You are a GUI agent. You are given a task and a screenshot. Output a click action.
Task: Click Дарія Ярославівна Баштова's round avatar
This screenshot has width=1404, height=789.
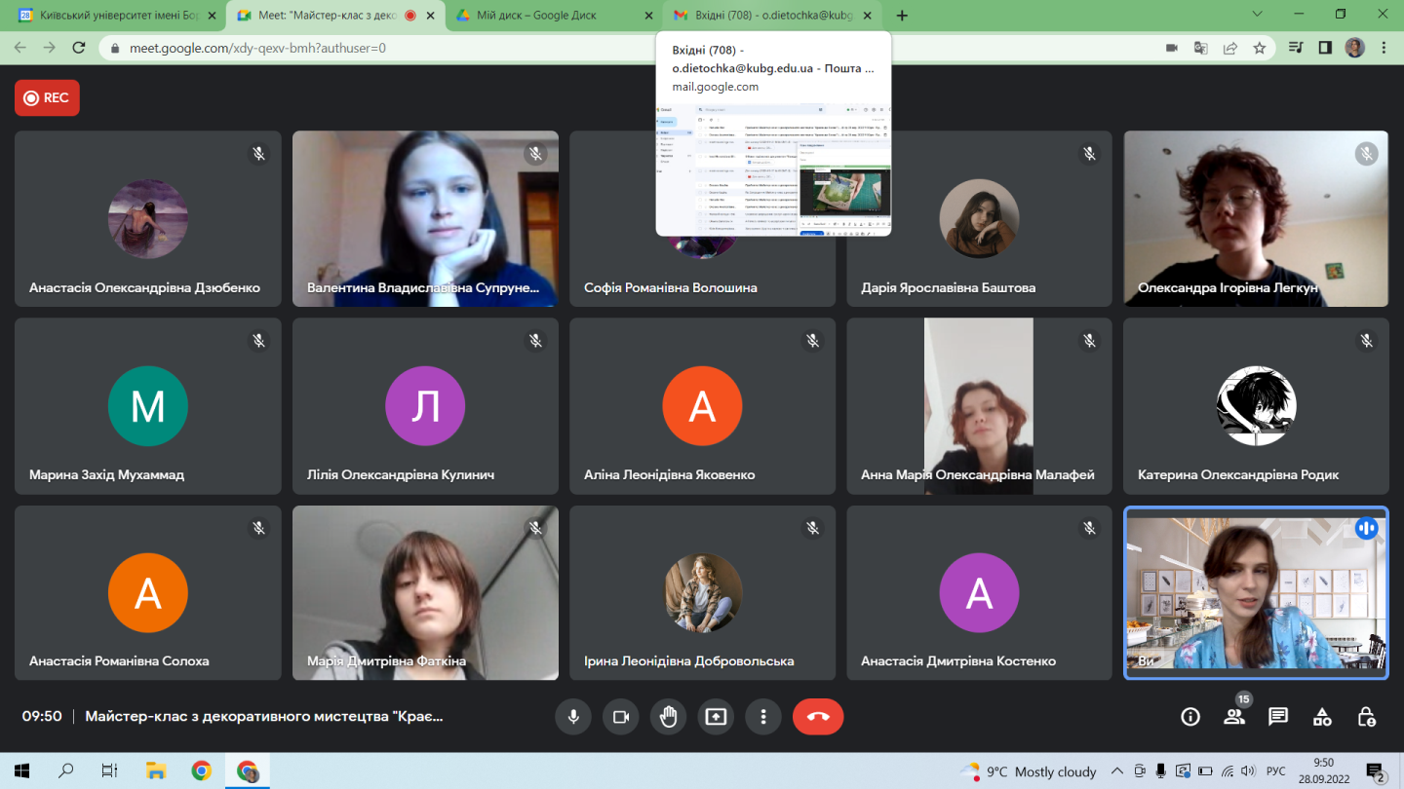[x=979, y=218]
